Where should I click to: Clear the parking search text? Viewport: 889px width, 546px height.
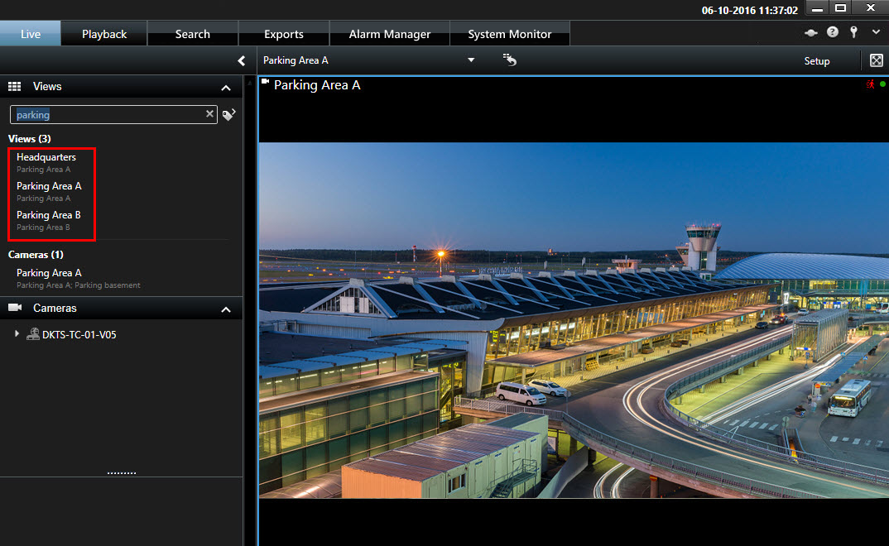pos(209,115)
